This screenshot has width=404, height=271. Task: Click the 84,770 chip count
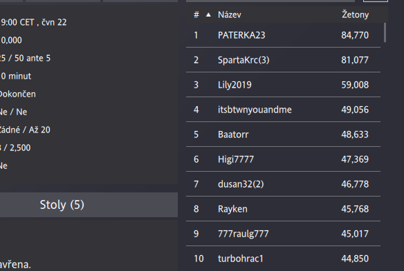[355, 35]
